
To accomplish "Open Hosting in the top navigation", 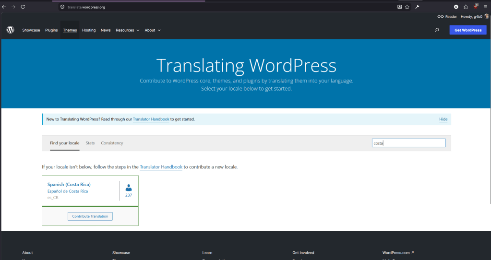I will [89, 30].
